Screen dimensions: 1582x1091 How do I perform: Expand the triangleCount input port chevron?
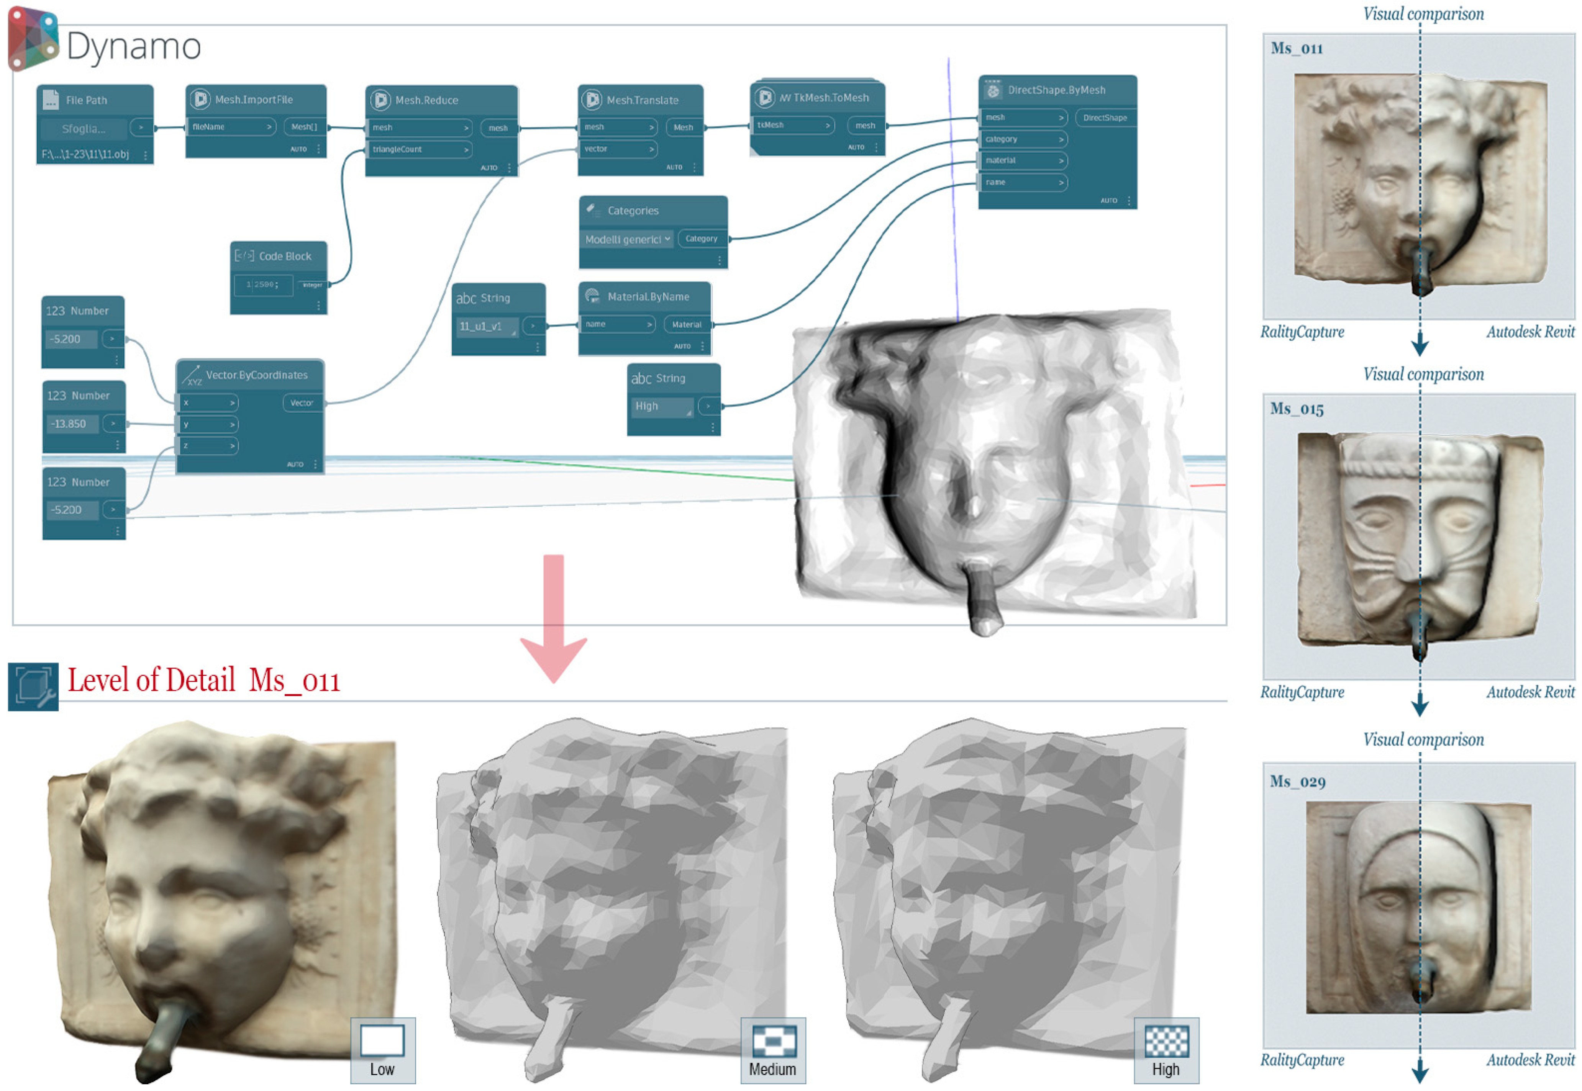pos(466,149)
